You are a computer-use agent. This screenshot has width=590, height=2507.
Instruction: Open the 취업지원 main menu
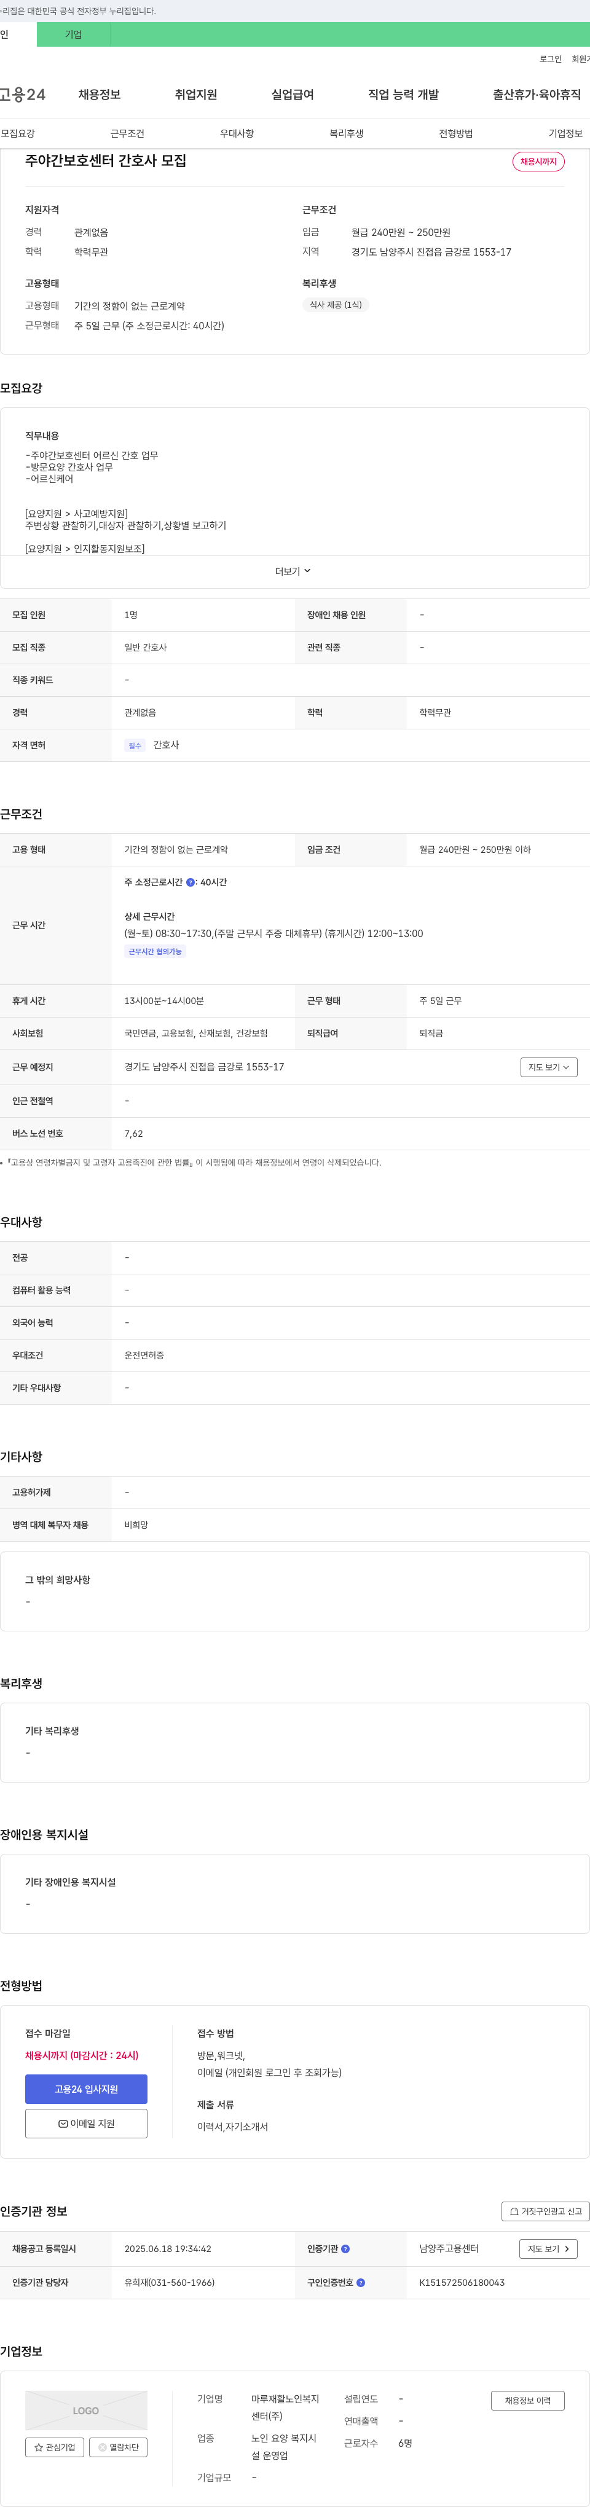[x=195, y=95]
